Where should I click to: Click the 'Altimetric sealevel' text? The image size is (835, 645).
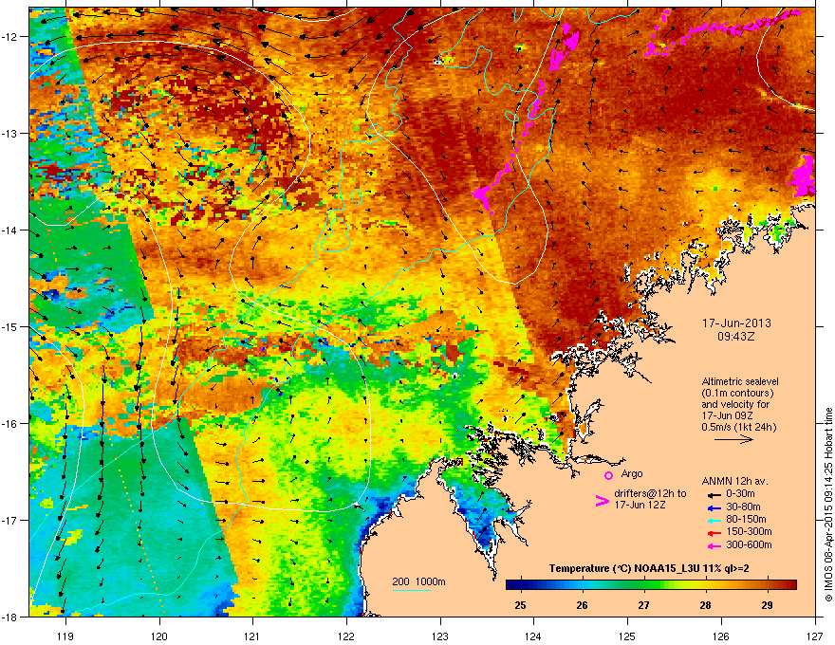tap(740, 381)
